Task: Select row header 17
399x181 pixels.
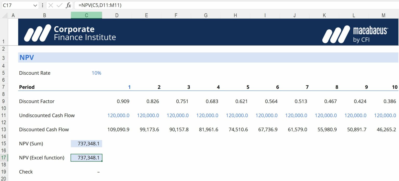Action: click(4, 158)
